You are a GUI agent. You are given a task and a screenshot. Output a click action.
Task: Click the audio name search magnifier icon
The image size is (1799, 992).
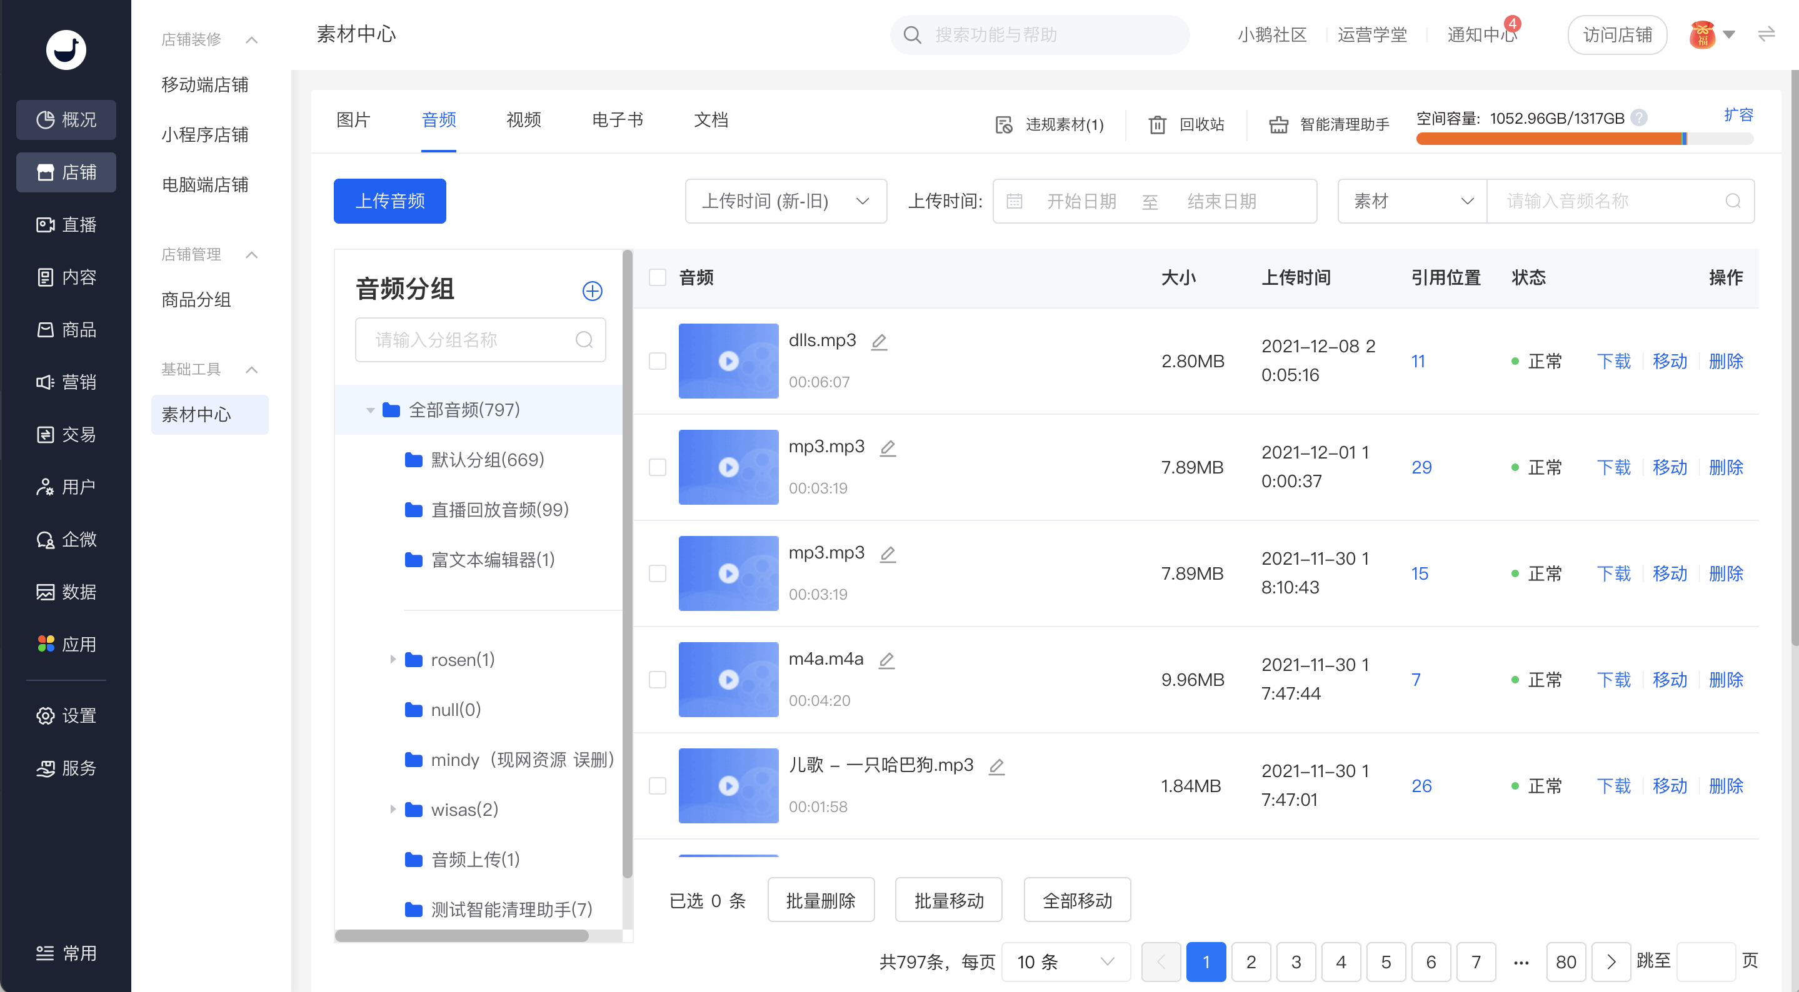click(1733, 201)
